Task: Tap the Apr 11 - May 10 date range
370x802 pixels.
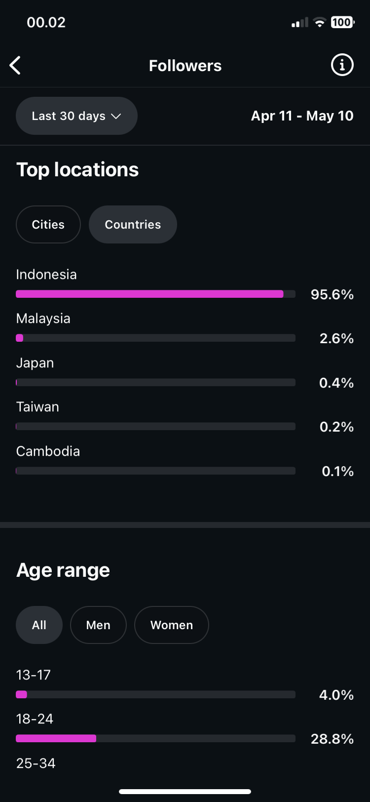Action: (x=302, y=116)
